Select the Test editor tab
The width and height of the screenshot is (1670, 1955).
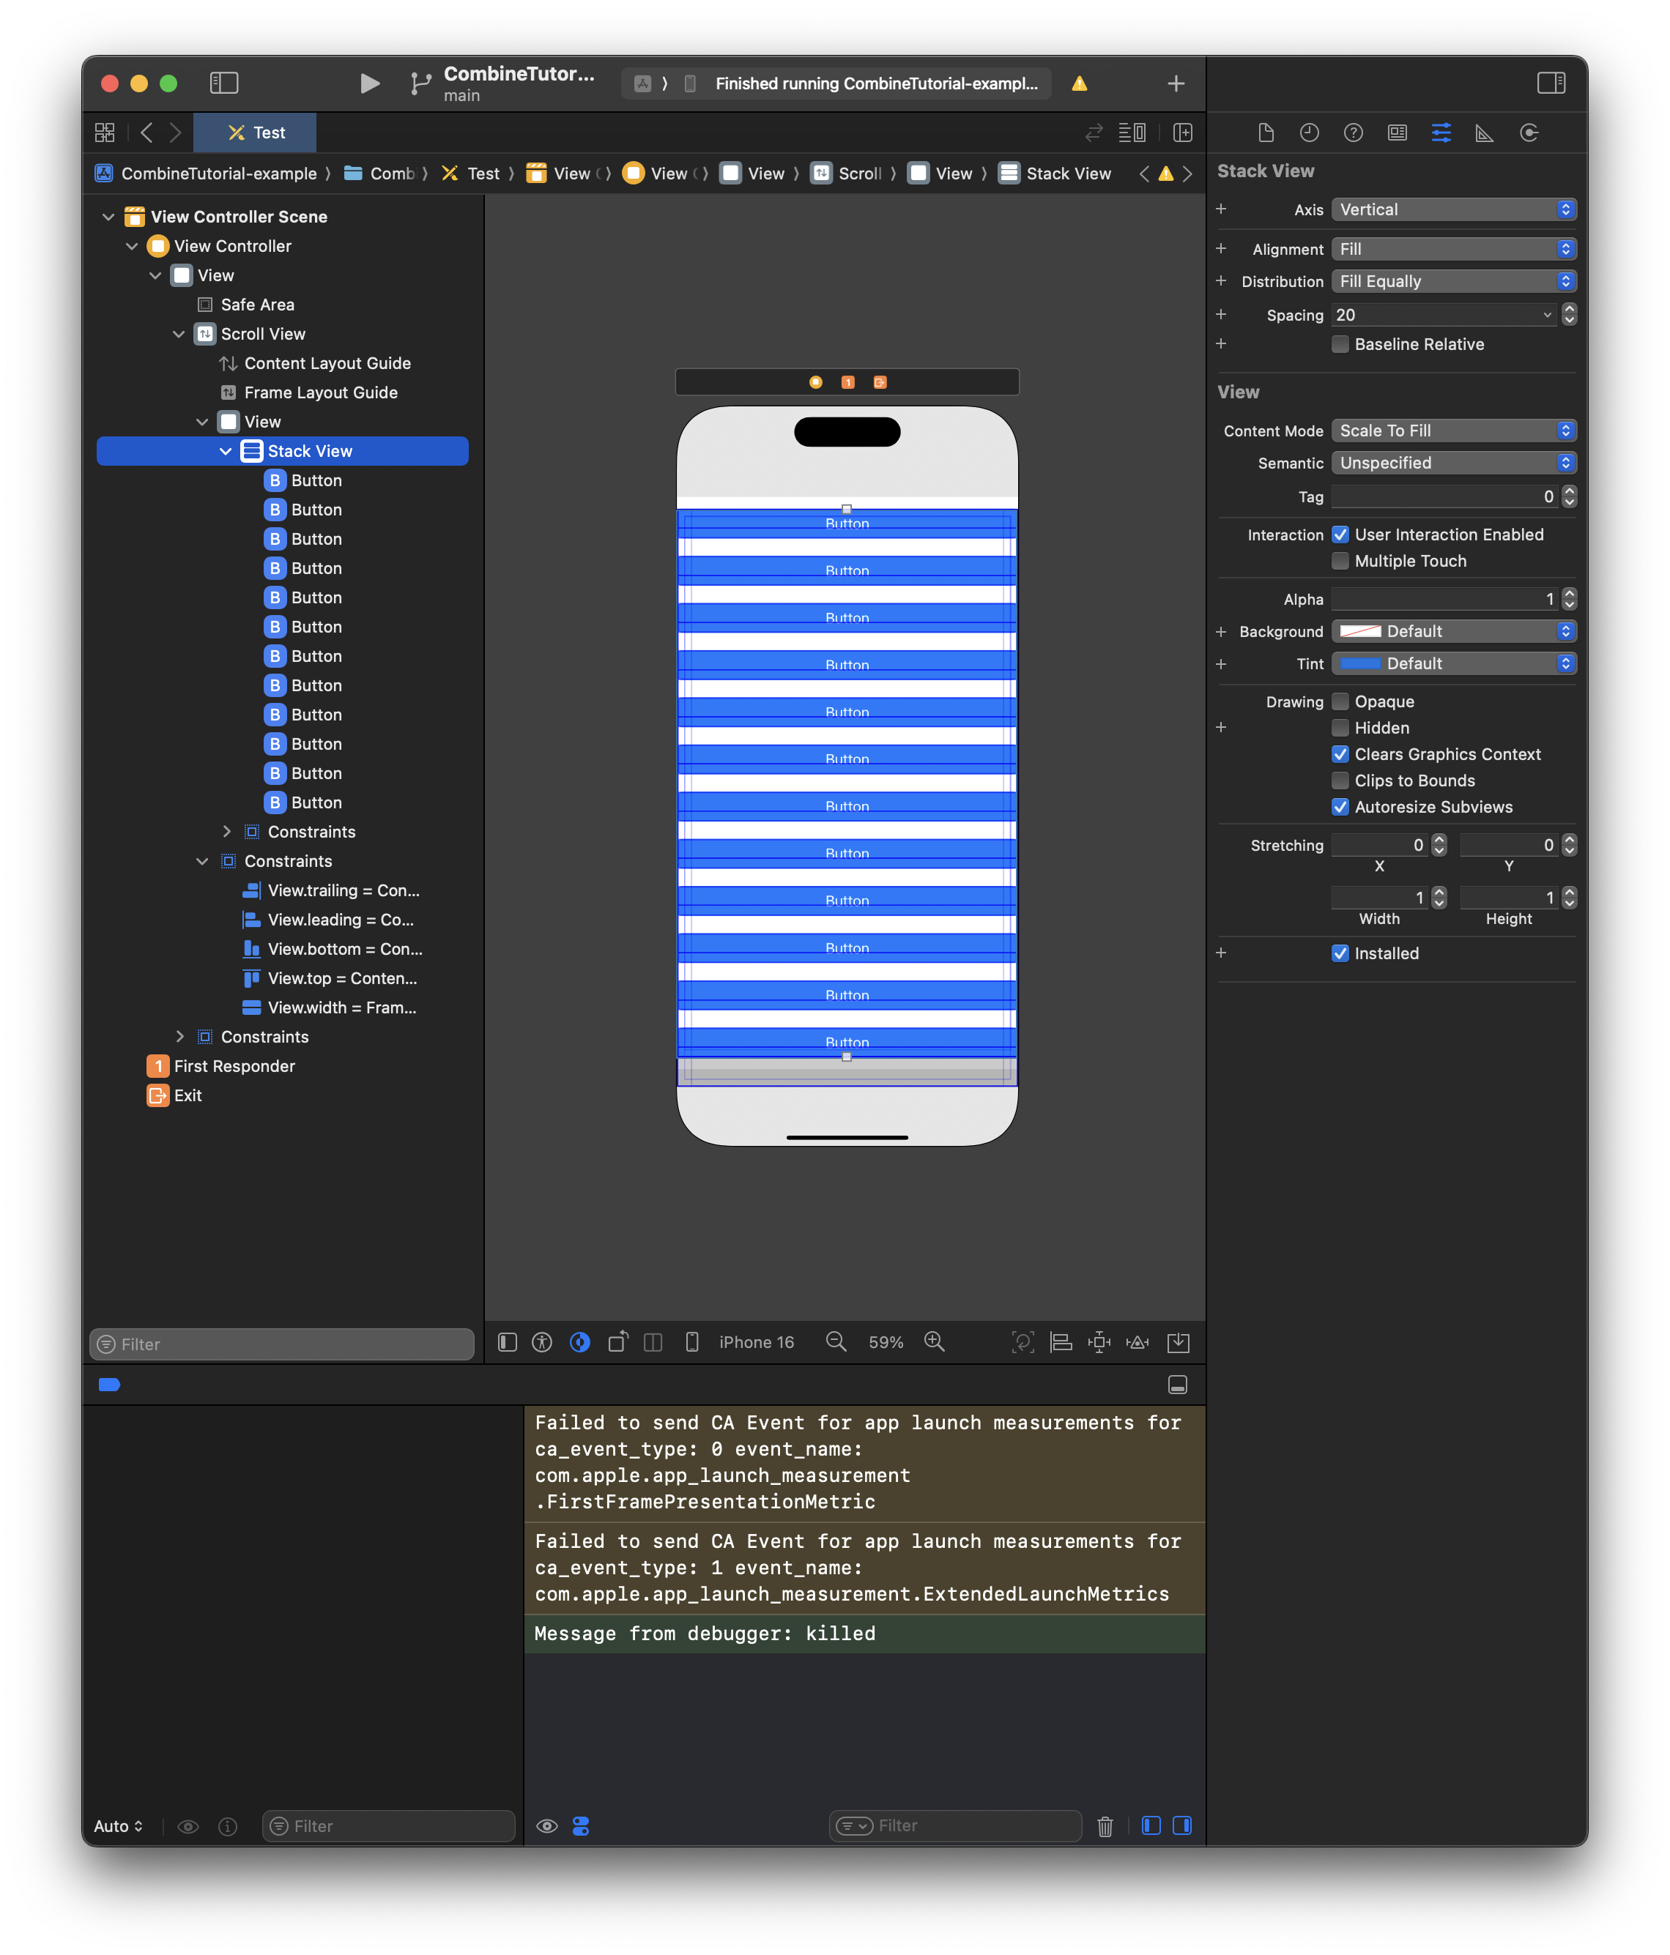click(x=255, y=133)
